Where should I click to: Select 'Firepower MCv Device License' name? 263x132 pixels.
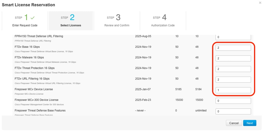click(34, 89)
